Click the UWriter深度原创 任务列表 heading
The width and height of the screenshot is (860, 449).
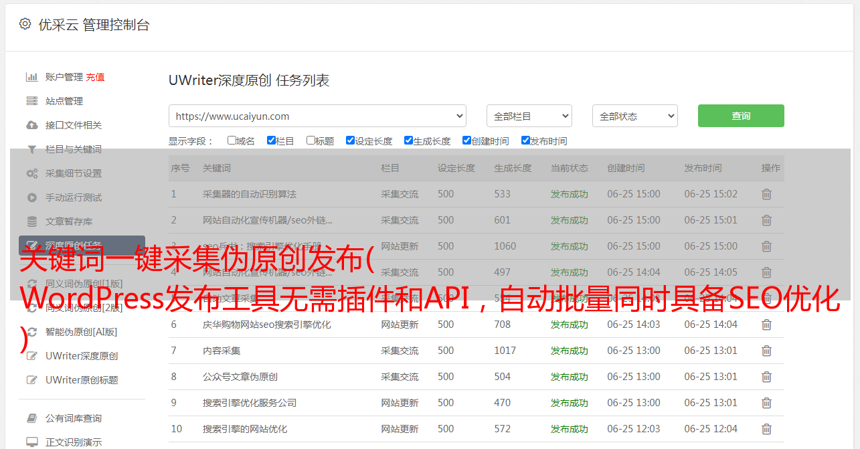tap(249, 81)
